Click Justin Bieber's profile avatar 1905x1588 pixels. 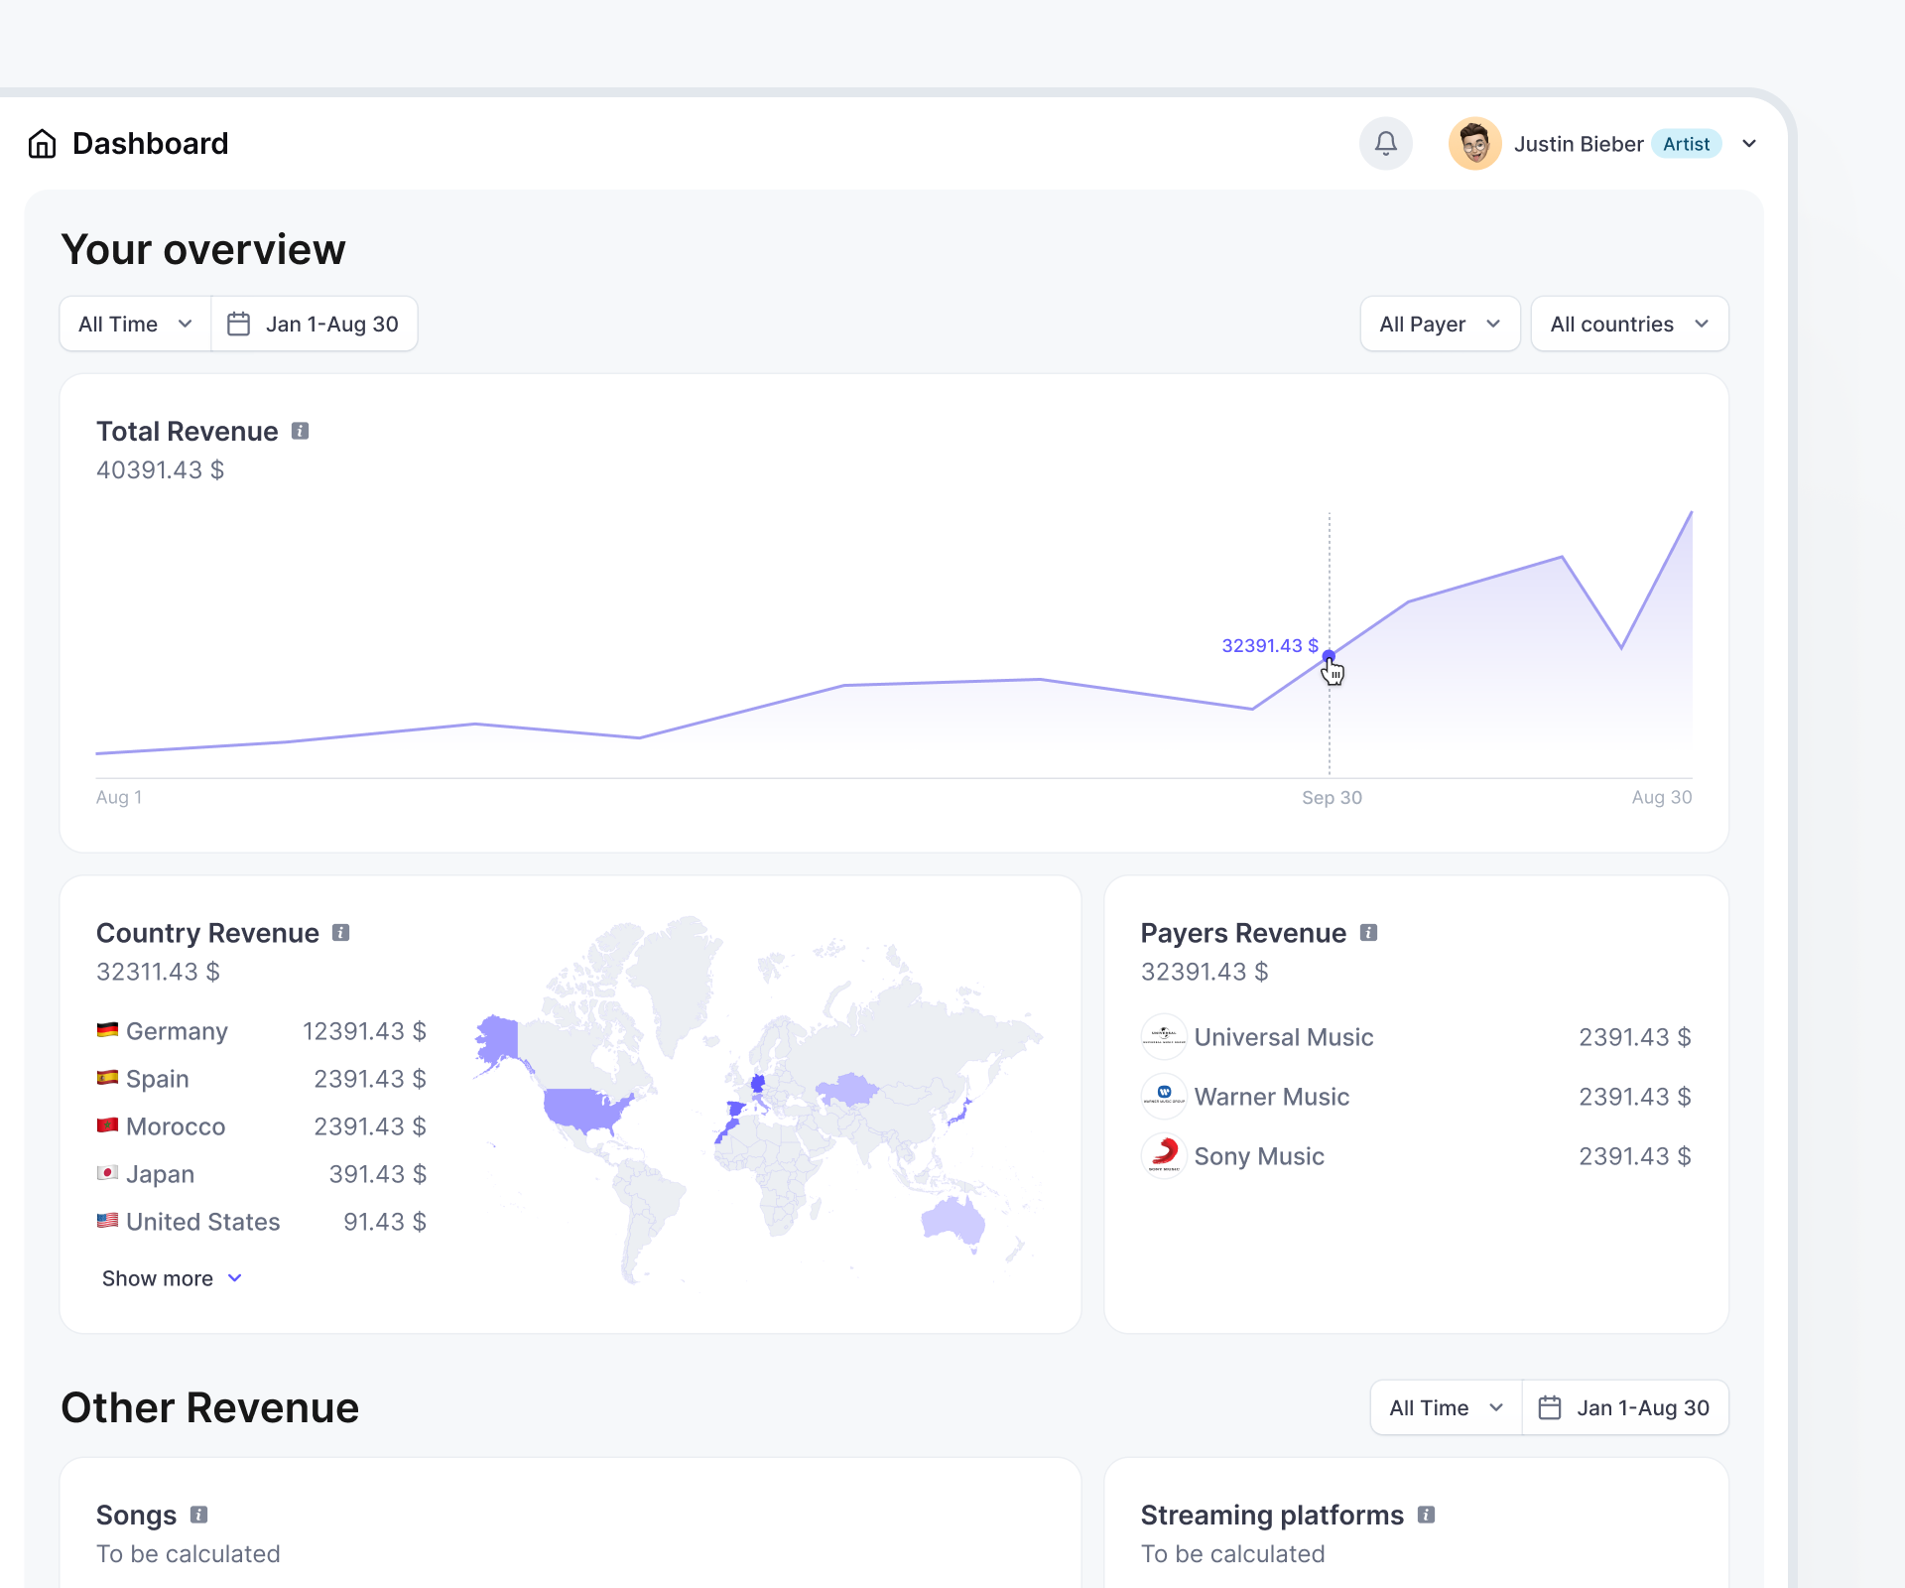(1474, 144)
